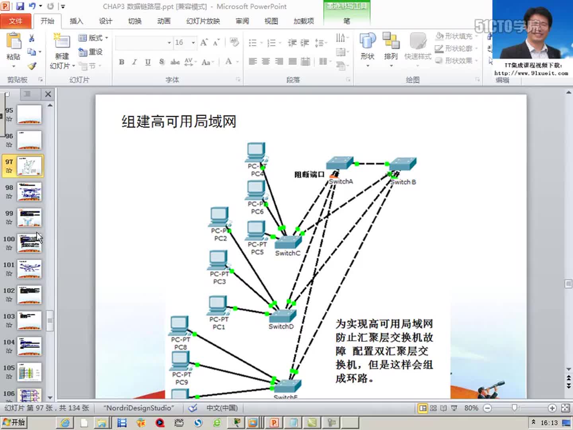Toggle italic formatting
573x430 pixels.
pos(134,62)
